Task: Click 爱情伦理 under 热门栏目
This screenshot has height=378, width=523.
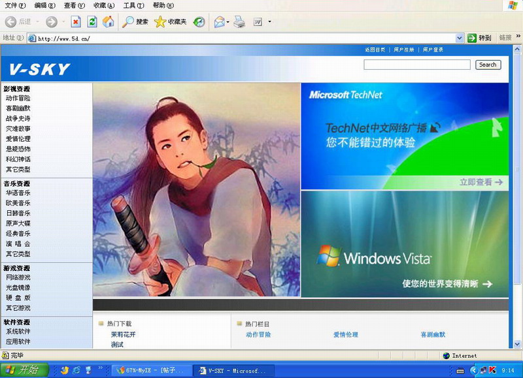Action: tap(346, 335)
